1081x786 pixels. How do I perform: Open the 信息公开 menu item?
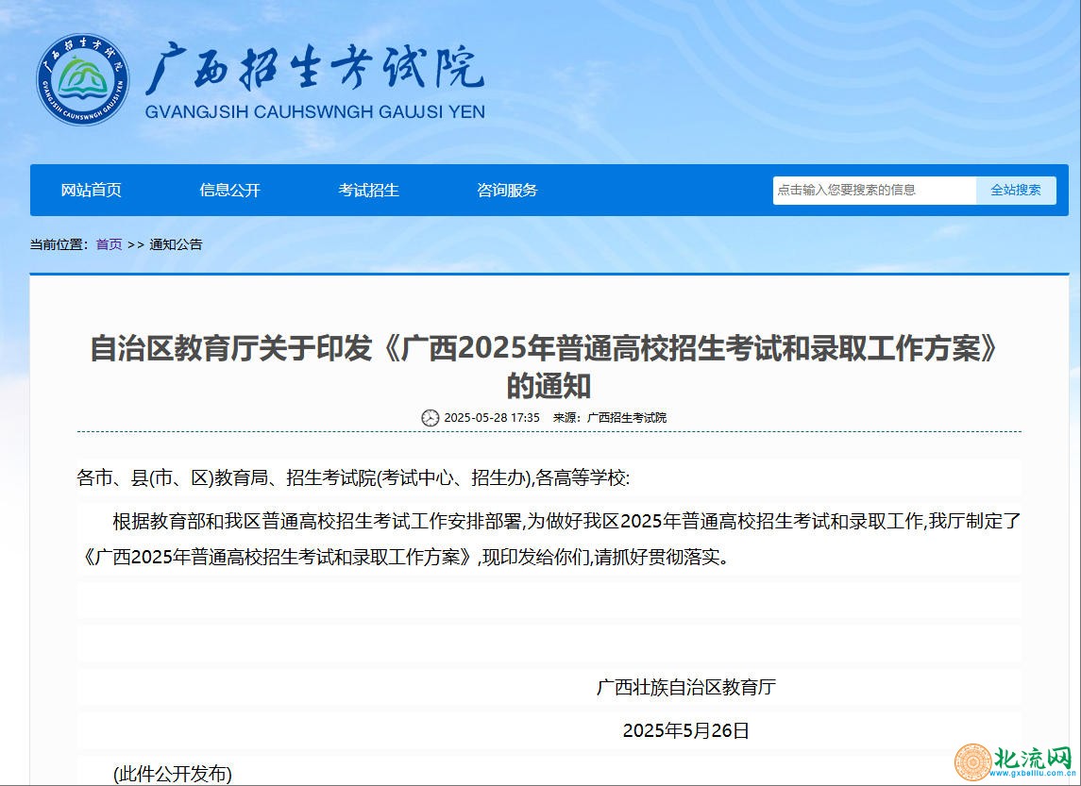tap(229, 190)
